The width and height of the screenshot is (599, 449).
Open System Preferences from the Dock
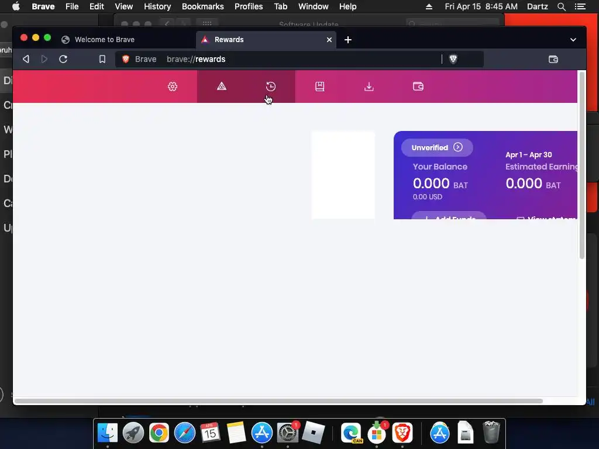287,433
